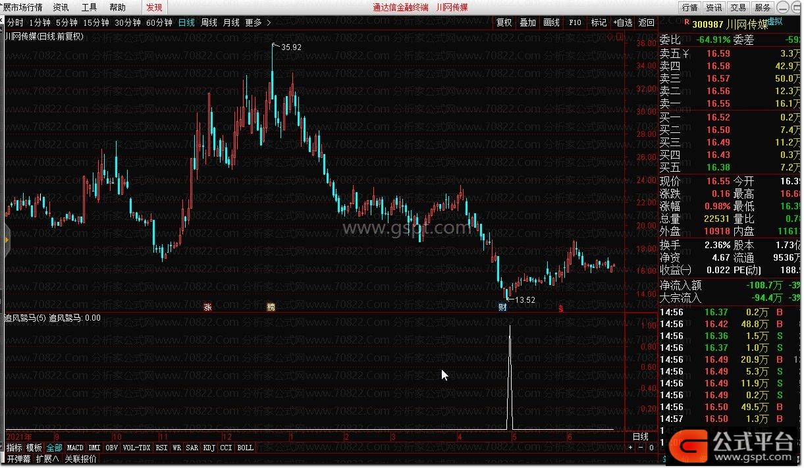
Task: Click the 资讯 button at top right
Action: point(714,7)
